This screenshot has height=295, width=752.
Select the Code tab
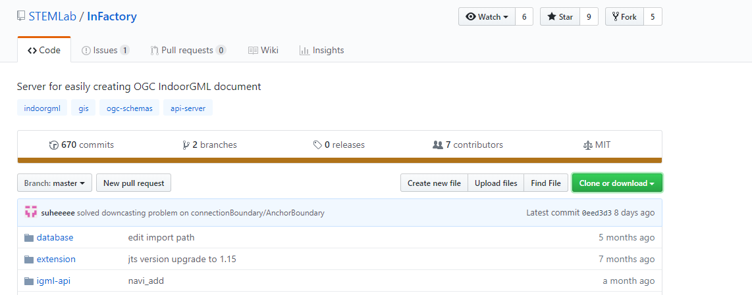[x=44, y=51]
